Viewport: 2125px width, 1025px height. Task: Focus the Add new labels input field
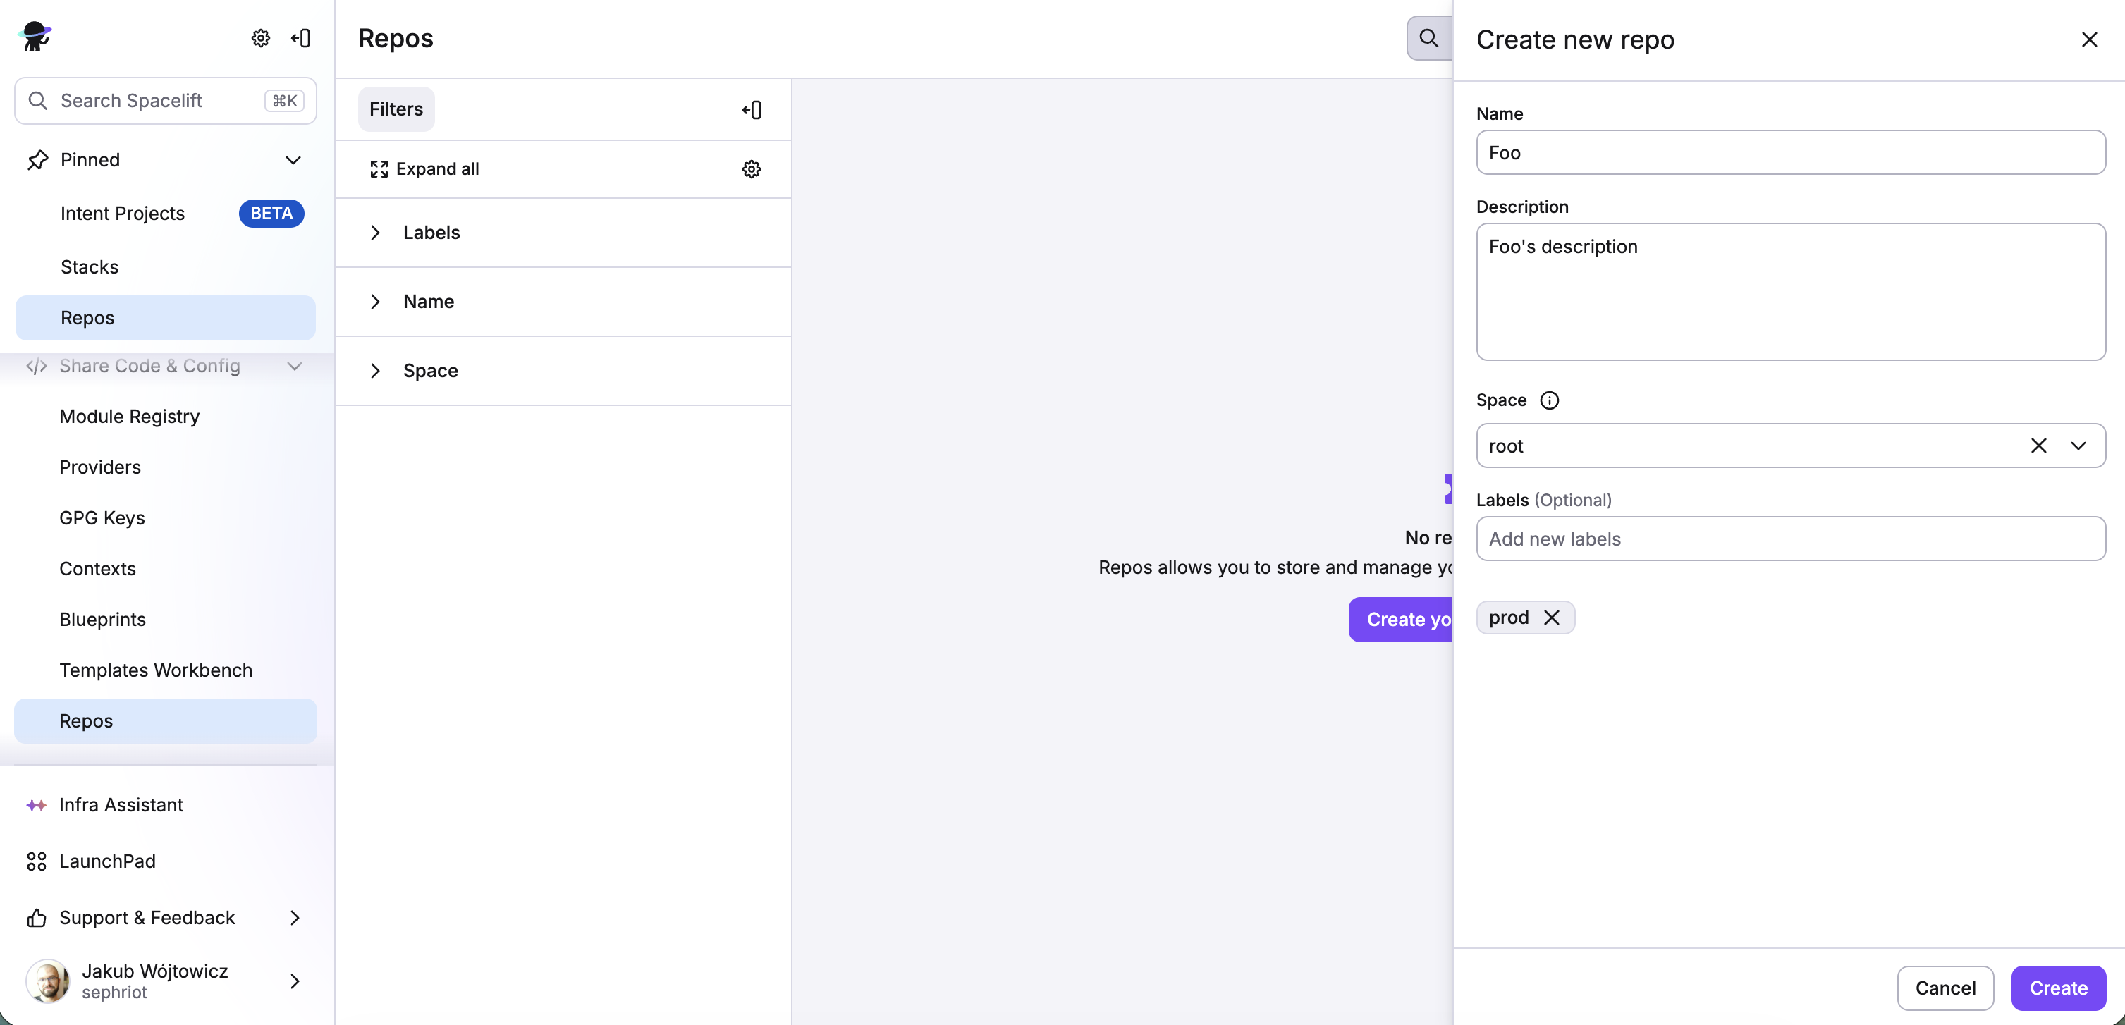[x=1790, y=539]
